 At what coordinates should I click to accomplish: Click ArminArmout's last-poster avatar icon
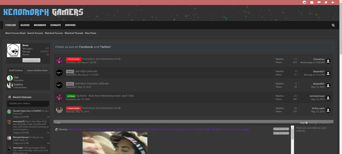coord(328,98)
